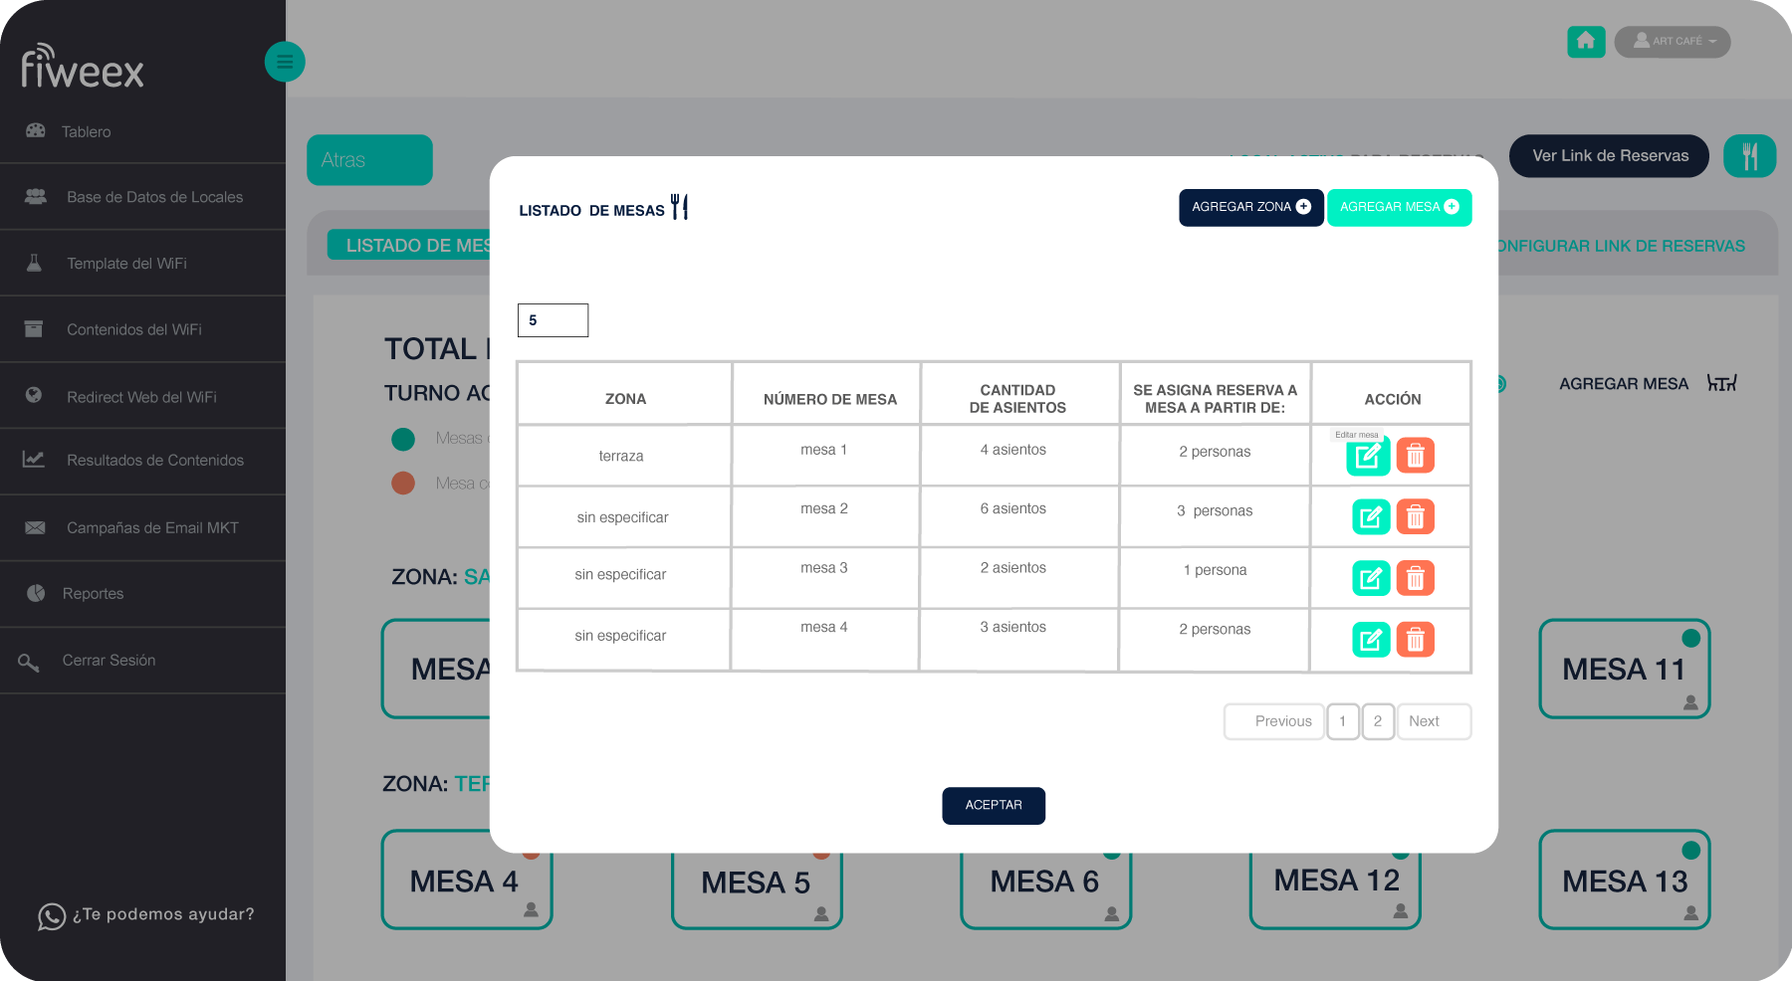
Task: Click the fork and knife button
Action: 1749,156
